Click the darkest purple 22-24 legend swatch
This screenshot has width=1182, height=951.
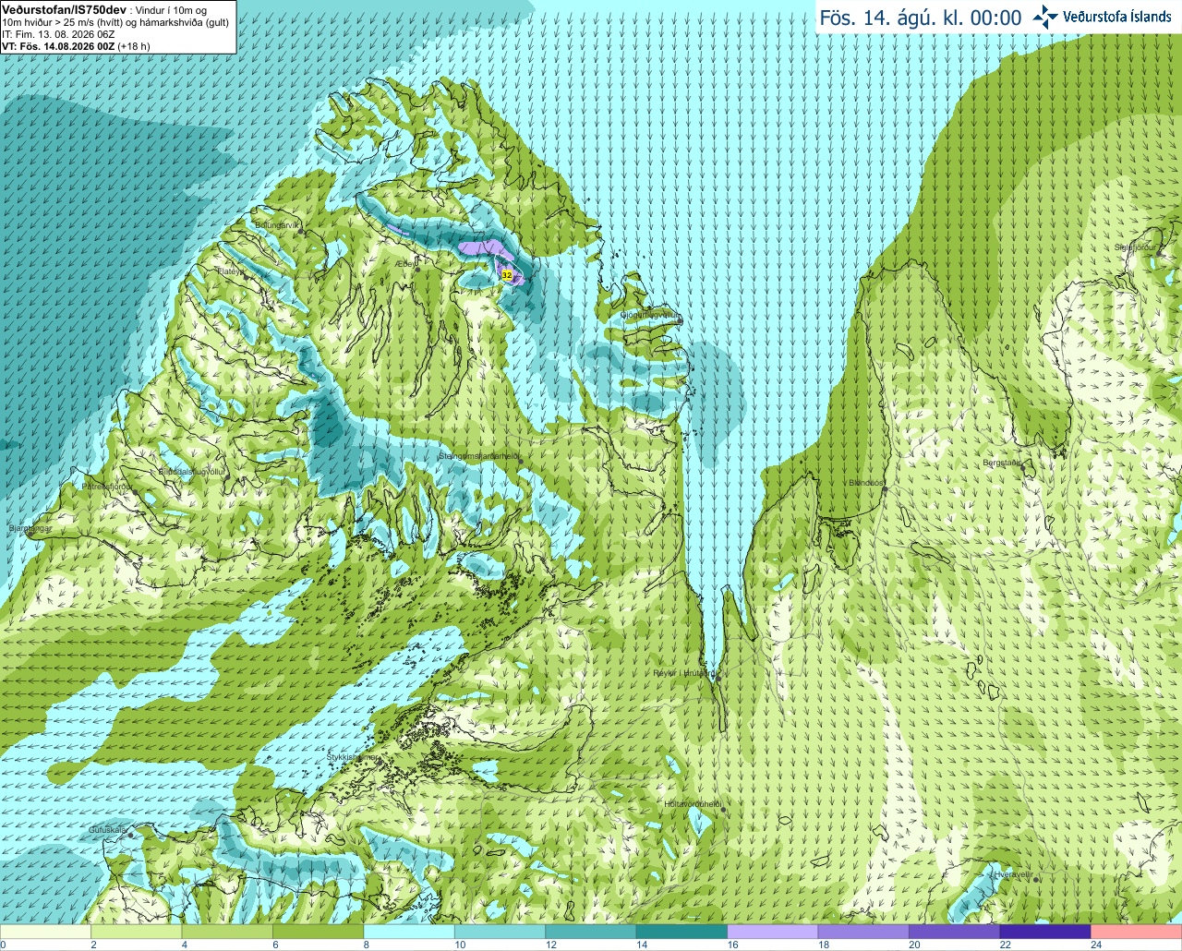point(1045,932)
